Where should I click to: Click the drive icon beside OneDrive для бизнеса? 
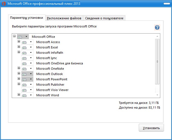click(24, 63)
